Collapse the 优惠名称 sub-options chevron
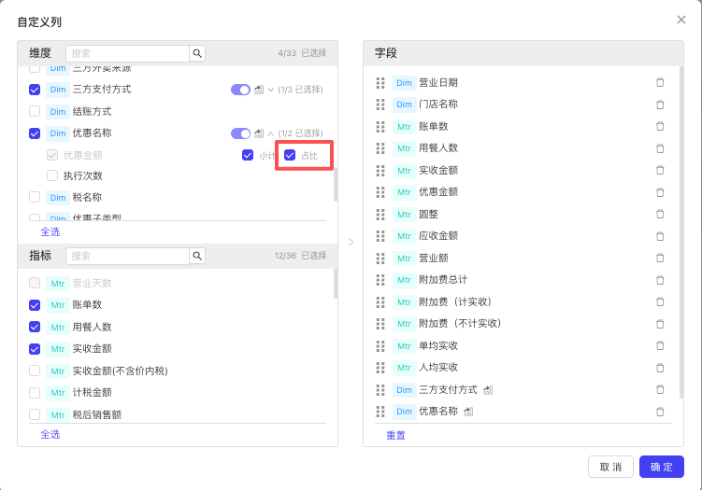The width and height of the screenshot is (702, 490). tap(271, 133)
